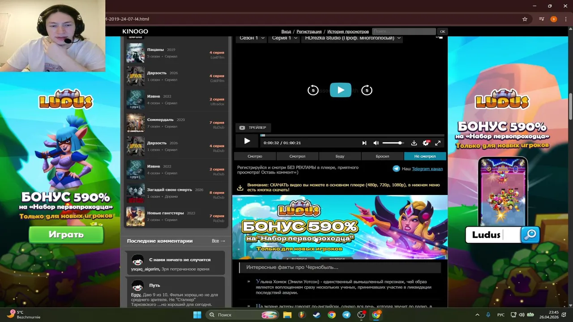
Task: Expand the Сезон 1 season dropdown
Action: click(252, 38)
